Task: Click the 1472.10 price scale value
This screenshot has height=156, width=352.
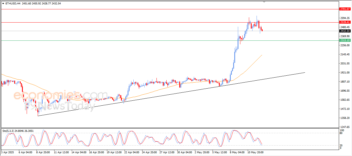Action: pos(345,109)
